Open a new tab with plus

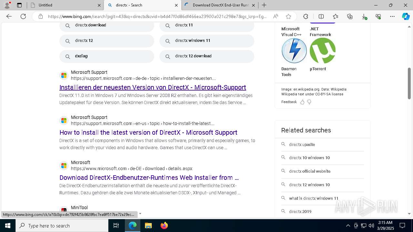pos(264,5)
